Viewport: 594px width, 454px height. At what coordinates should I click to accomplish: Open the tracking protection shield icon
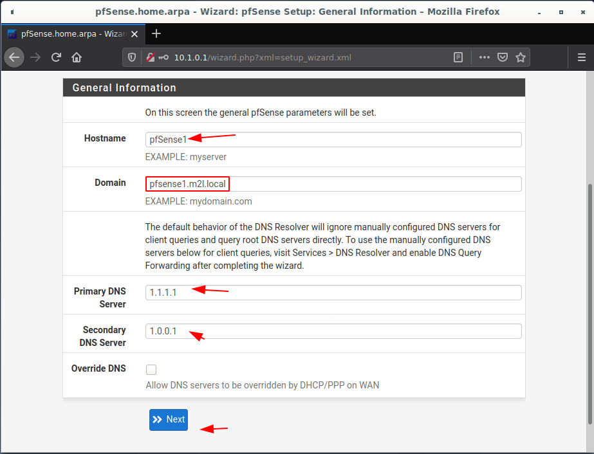point(131,58)
